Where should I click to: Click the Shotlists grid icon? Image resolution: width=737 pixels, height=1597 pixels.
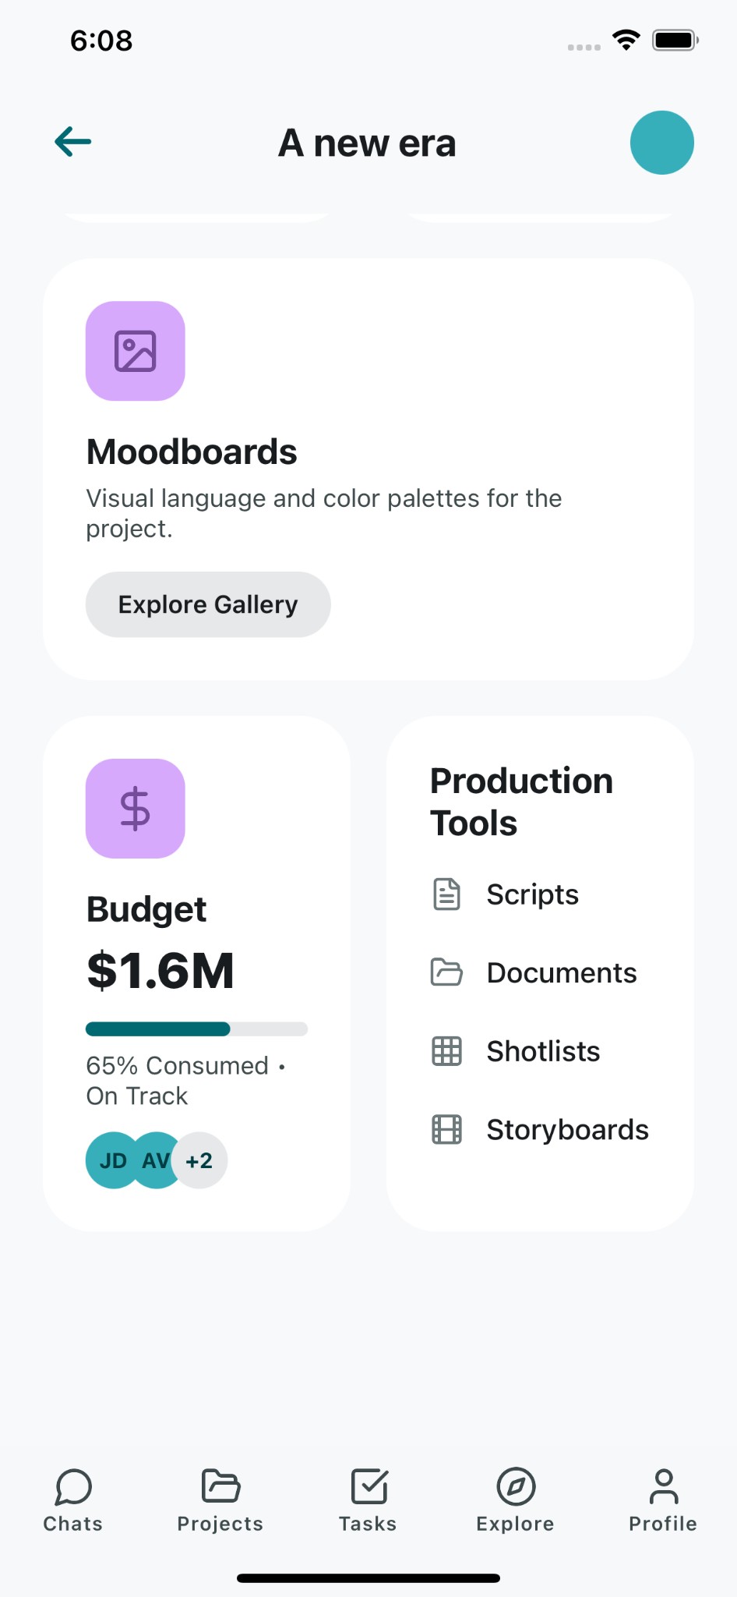click(446, 1051)
